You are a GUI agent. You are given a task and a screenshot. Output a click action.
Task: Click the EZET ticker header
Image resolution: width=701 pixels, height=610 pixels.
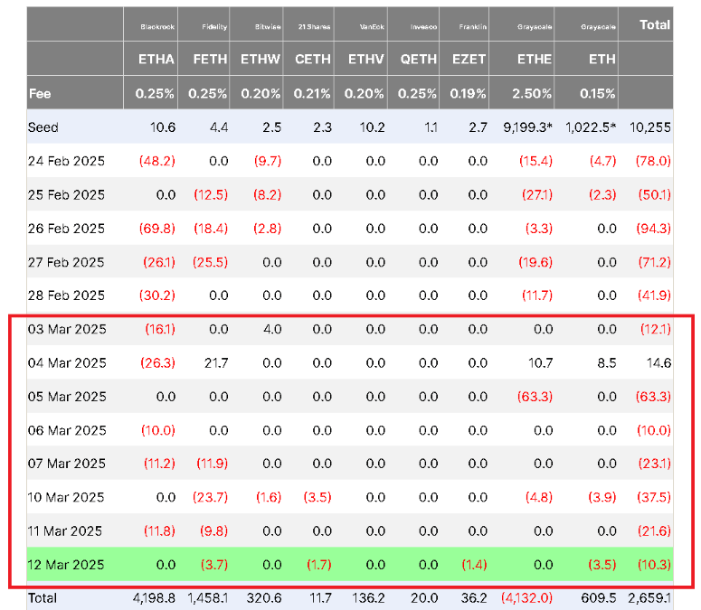[469, 59]
